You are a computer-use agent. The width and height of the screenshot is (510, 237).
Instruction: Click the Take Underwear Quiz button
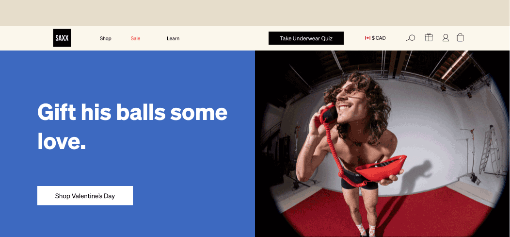[x=306, y=38]
